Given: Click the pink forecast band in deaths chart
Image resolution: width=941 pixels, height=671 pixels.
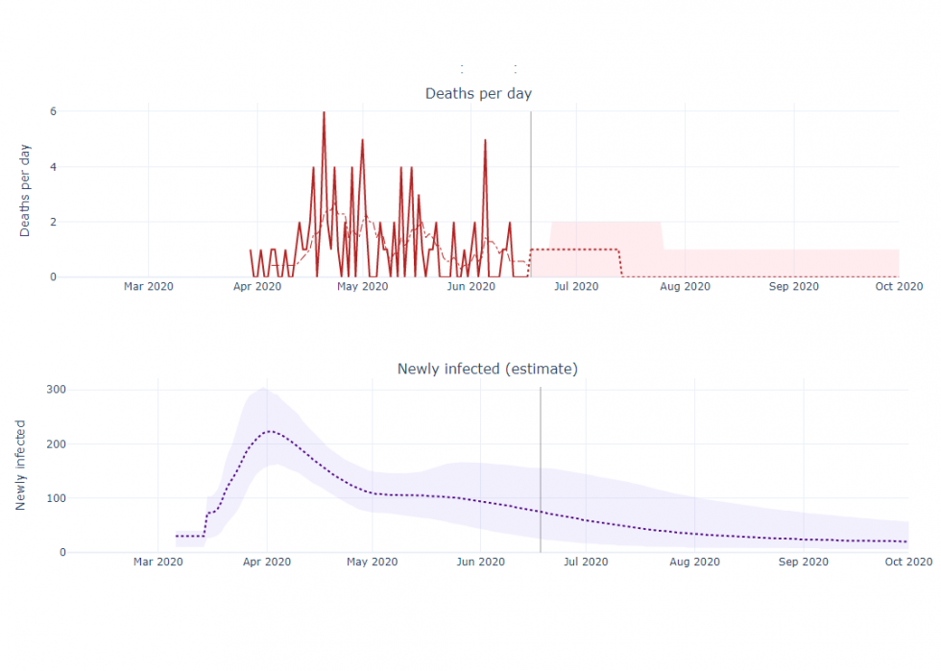Looking at the screenshot, I should [x=768, y=263].
